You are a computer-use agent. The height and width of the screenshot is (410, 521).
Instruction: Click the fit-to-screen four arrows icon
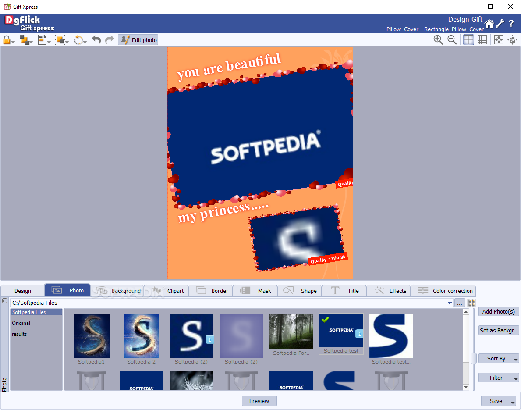499,40
